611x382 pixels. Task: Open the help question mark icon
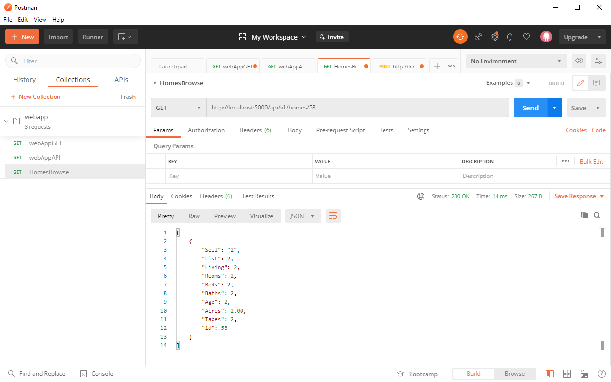pos(601,374)
